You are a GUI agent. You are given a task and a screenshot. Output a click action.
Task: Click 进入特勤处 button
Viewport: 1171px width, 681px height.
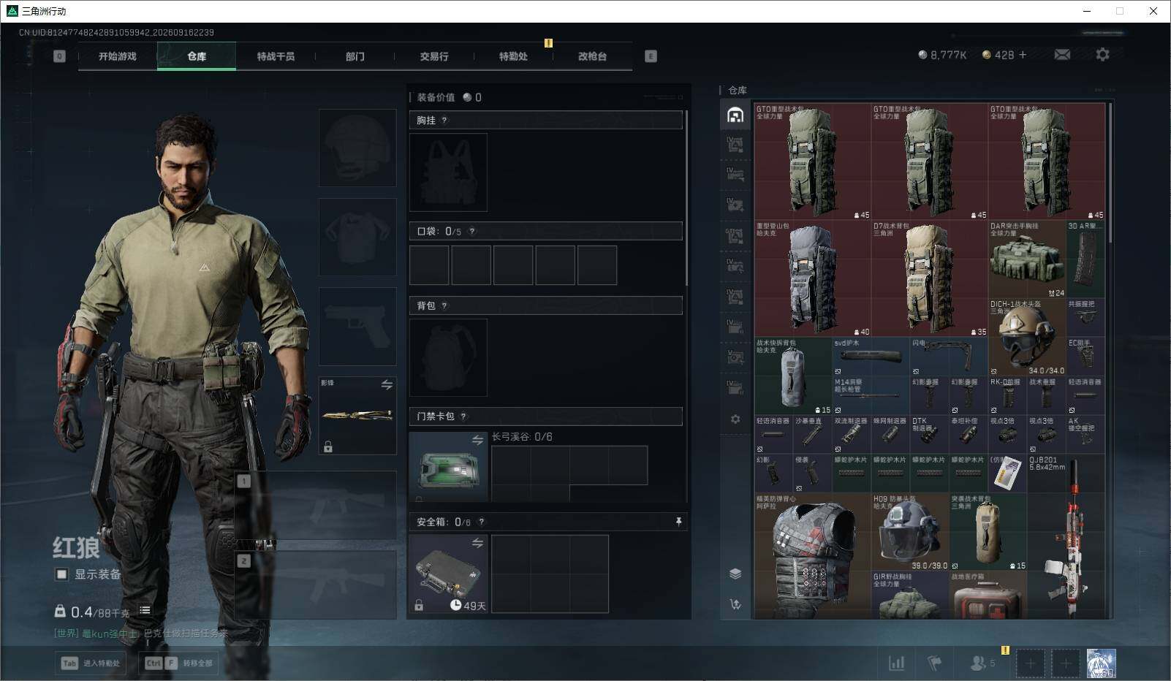91,663
